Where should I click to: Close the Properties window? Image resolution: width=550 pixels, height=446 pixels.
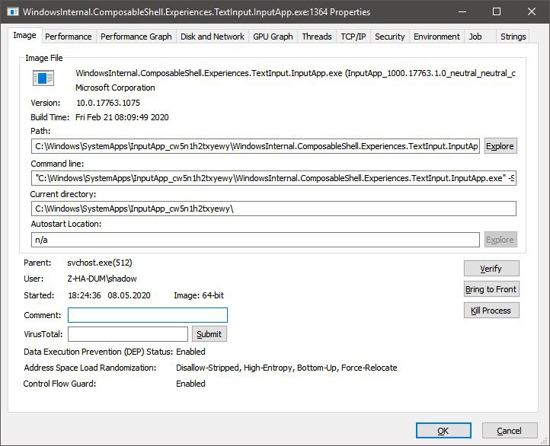532,11
